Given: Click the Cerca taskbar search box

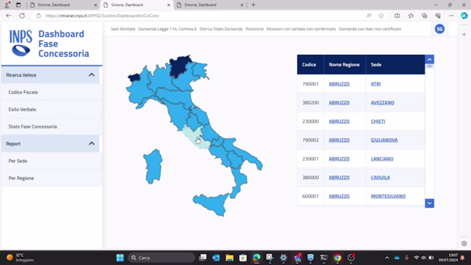Looking at the screenshot, I should [161, 257].
